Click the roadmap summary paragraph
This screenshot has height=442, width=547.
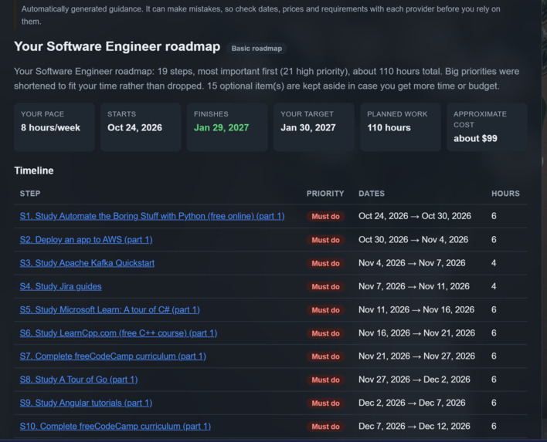[x=267, y=79]
